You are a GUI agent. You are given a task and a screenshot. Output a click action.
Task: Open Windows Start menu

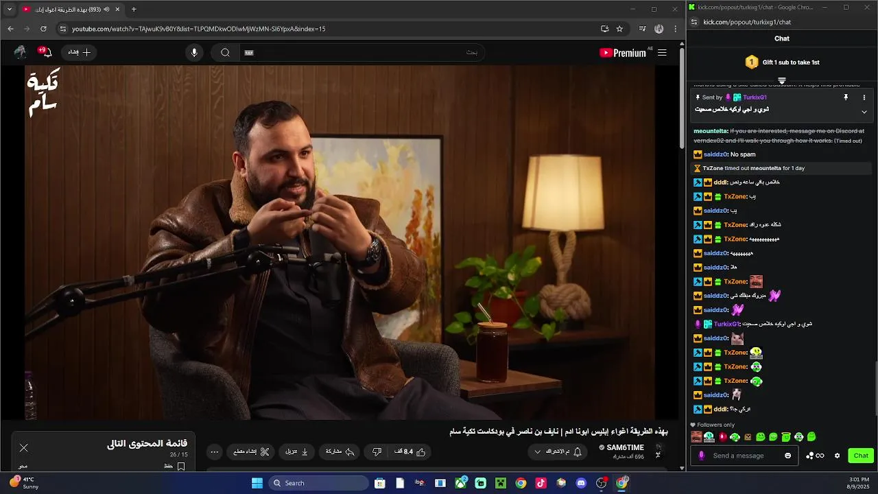coord(257,483)
